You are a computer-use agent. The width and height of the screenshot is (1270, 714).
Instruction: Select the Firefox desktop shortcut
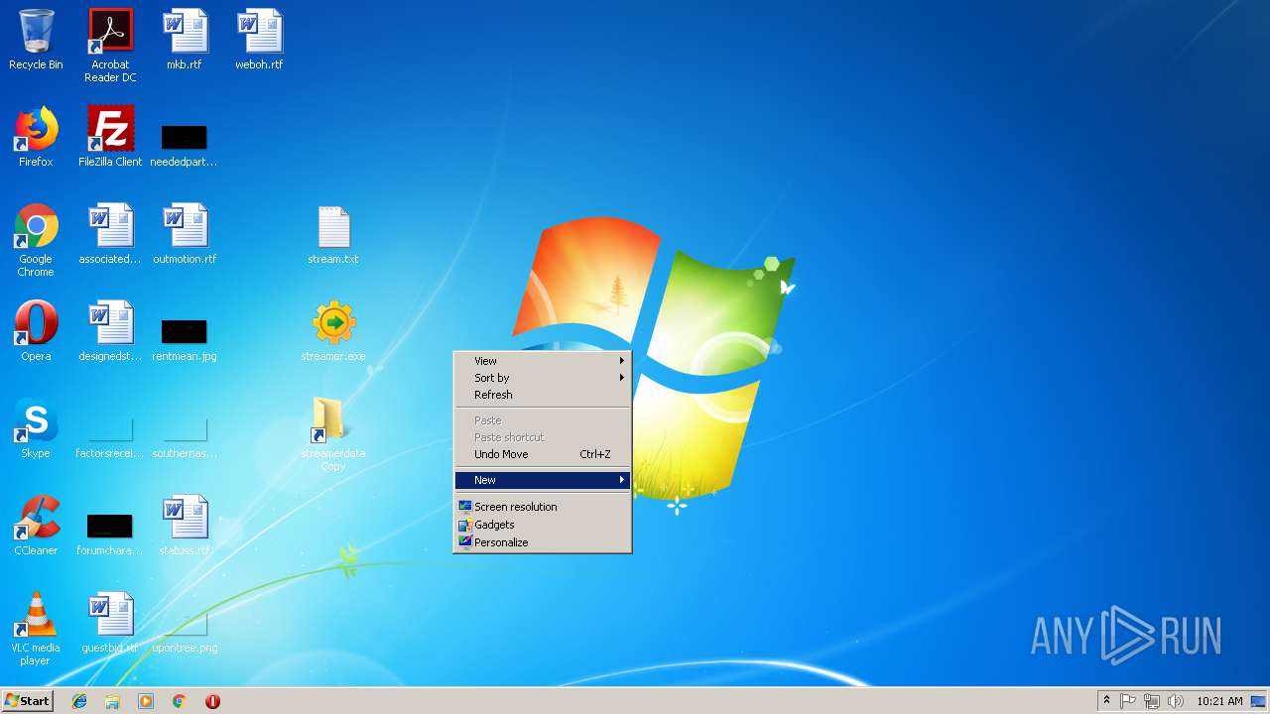(x=36, y=137)
